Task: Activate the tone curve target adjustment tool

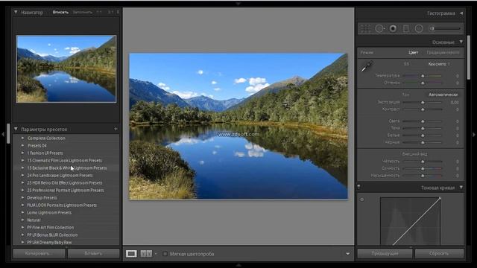Action: (x=362, y=200)
